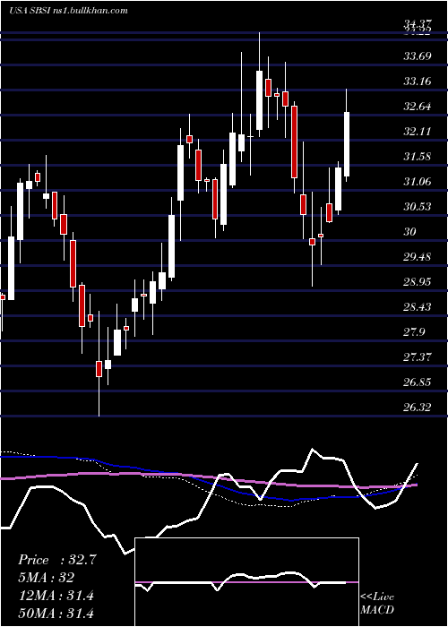The width and height of the screenshot is (448, 627).
Task: Click the 30 price axis label
Action: click(x=410, y=232)
